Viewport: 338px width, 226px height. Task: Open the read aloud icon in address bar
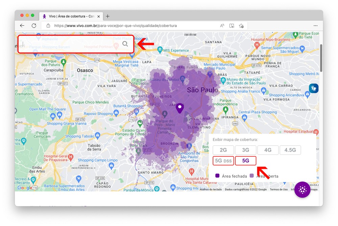coord(222,26)
